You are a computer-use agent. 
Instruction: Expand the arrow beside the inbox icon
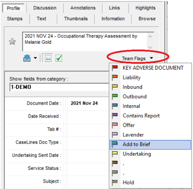click(35, 58)
